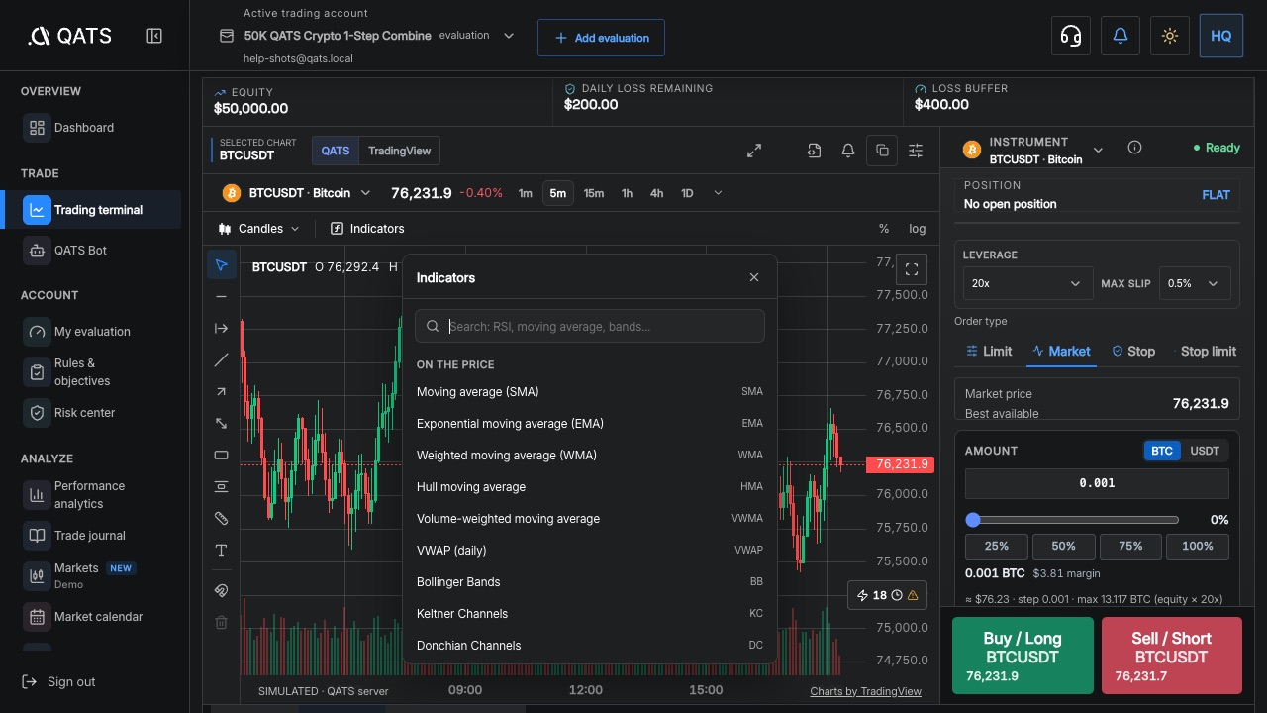The image size is (1267, 713).
Task: Add Exponential moving average (EMA) indicator
Action: point(590,424)
